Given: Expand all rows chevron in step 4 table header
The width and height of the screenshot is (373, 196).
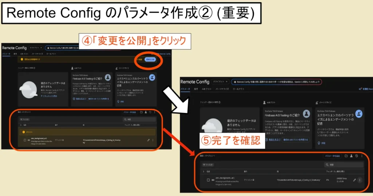Looking at the screenshot, I should point(21,125).
